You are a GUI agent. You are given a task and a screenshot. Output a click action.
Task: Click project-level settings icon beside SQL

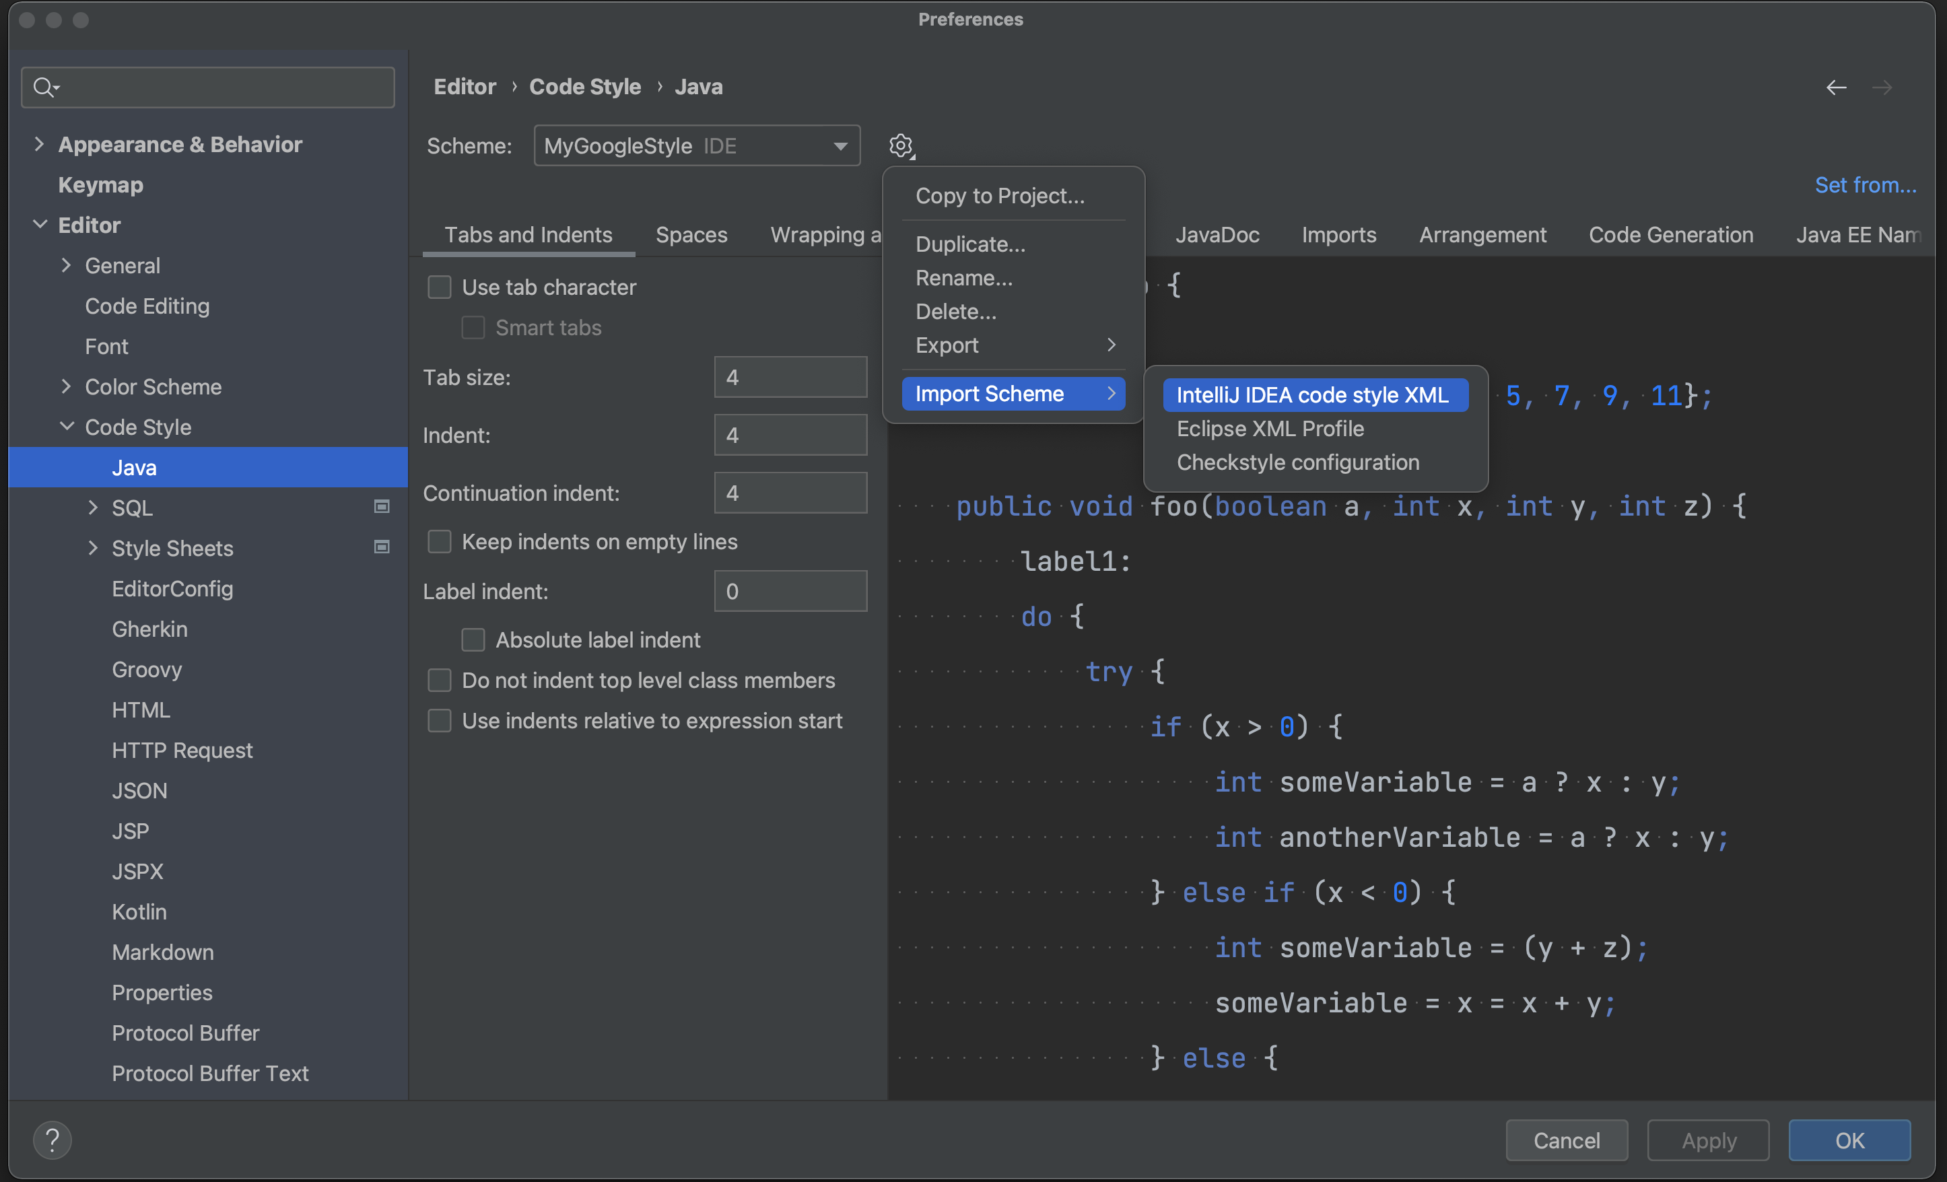pyautogui.click(x=382, y=508)
